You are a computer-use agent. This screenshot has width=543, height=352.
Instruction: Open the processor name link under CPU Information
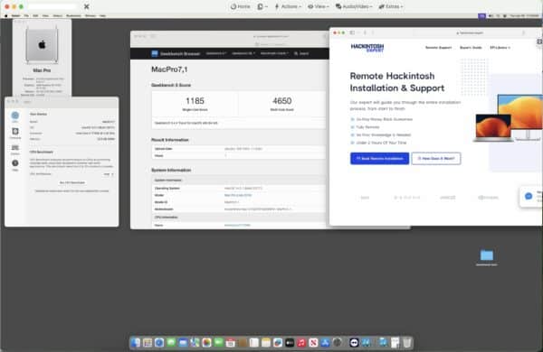click(237, 226)
